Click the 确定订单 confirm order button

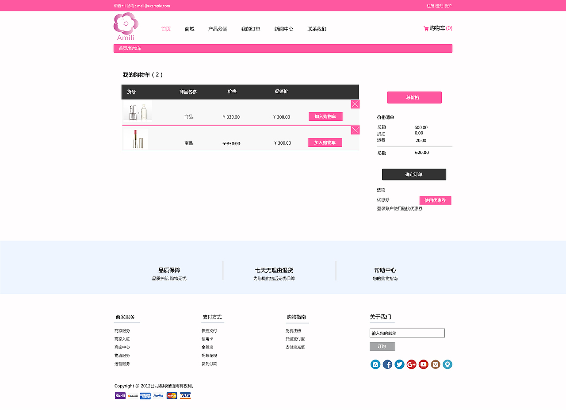coord(414,174)
